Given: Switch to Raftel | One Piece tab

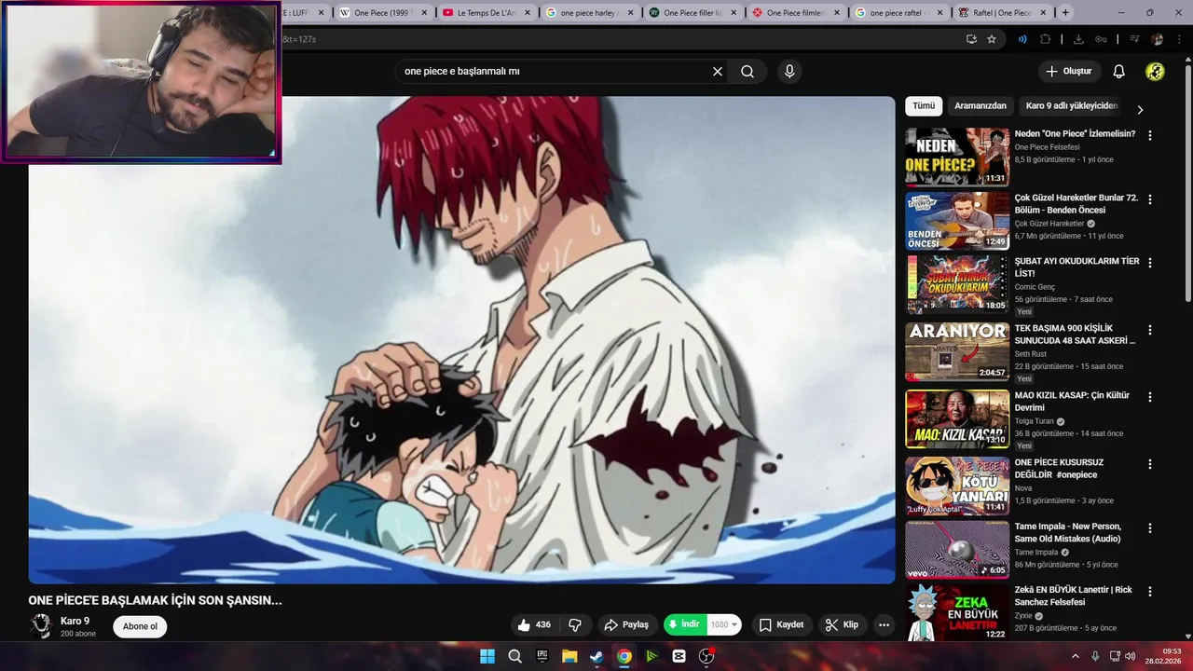Looking at the screenshot, I should (1002, 13).
